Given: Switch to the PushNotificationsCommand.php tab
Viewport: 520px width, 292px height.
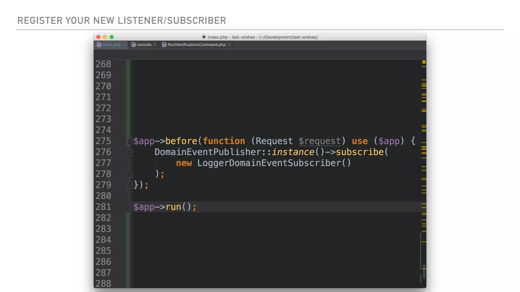Looking at the screenshot, I should 196,45.
